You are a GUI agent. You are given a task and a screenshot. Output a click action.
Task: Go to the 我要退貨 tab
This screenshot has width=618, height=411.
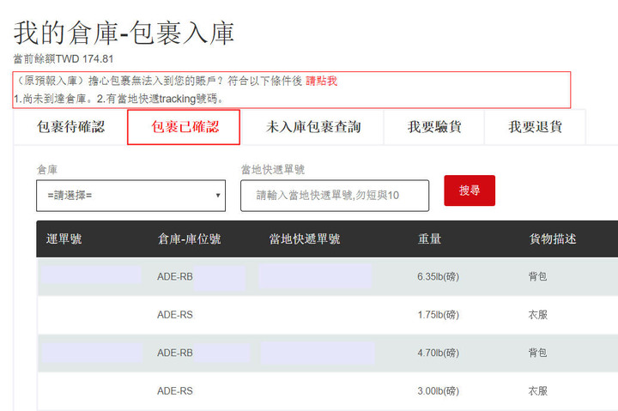[535, 127]
